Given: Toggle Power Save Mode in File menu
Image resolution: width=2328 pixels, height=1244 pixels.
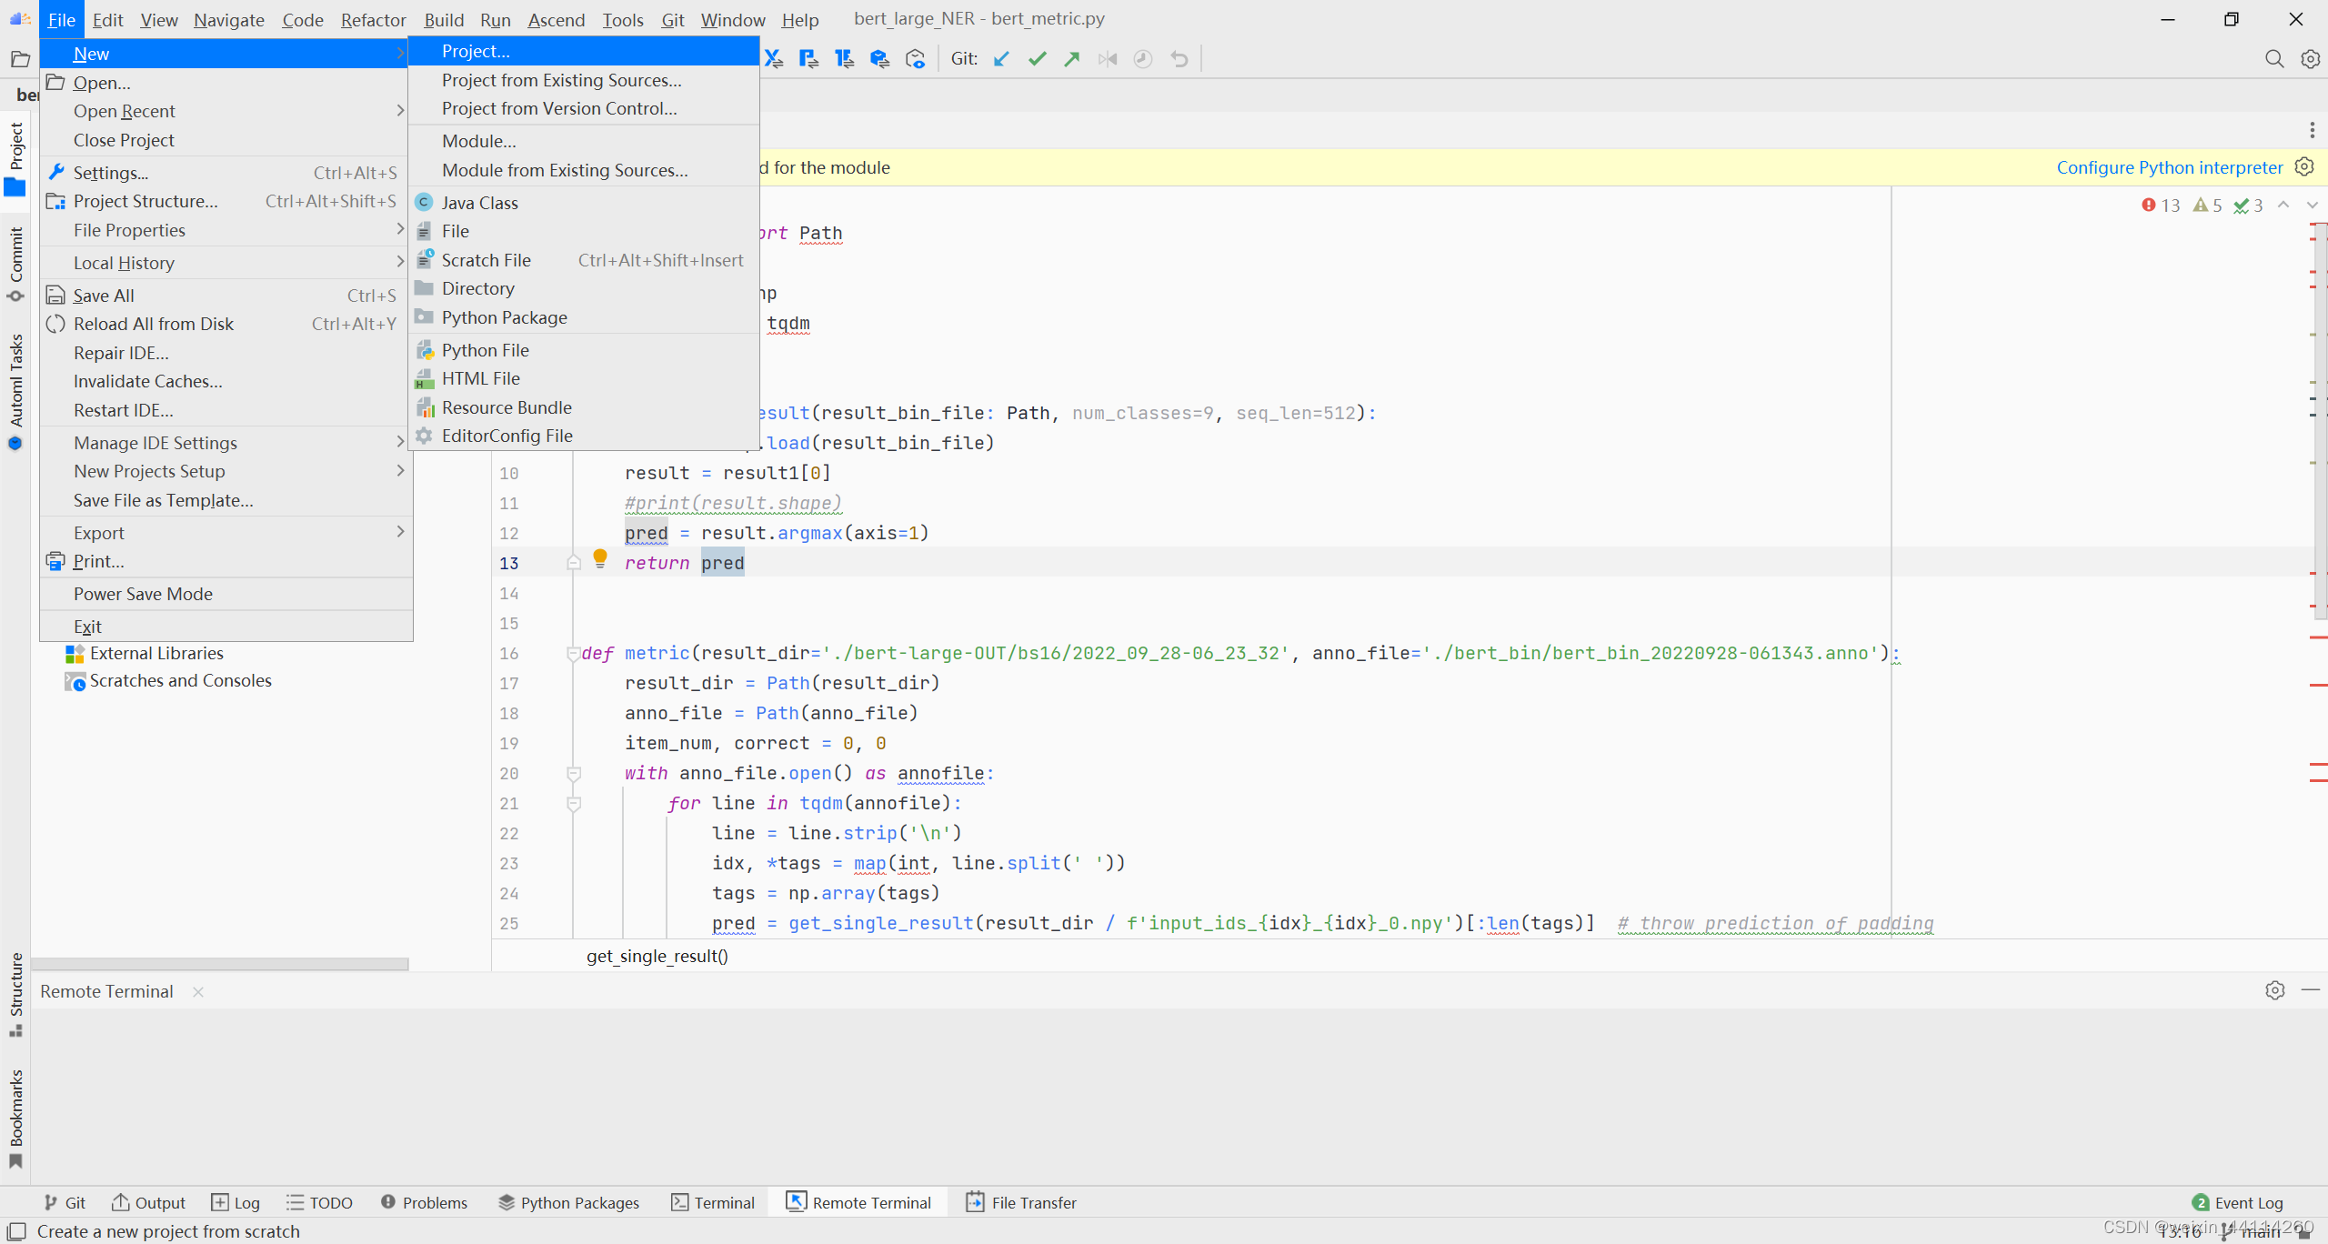Looking at the screenshot, I should tap(143, 594).
